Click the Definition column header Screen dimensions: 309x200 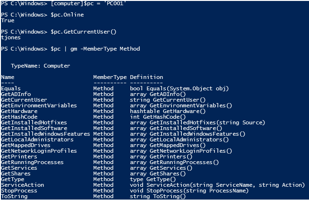point(146,77)
